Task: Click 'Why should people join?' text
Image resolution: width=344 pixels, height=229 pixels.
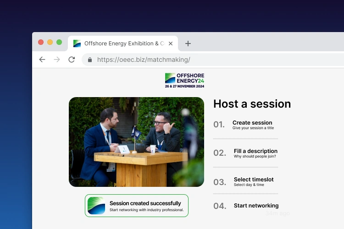Action: click(x=255, y=156)
